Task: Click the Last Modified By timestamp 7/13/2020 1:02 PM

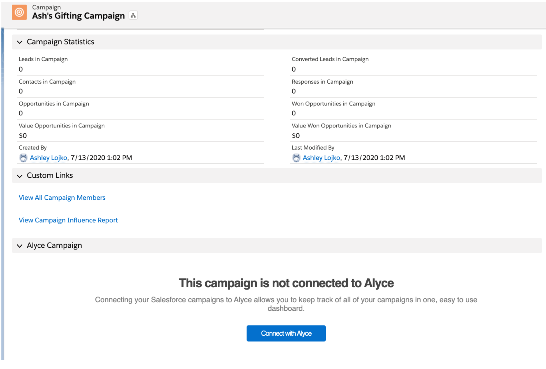Action: tap(374, 158)
